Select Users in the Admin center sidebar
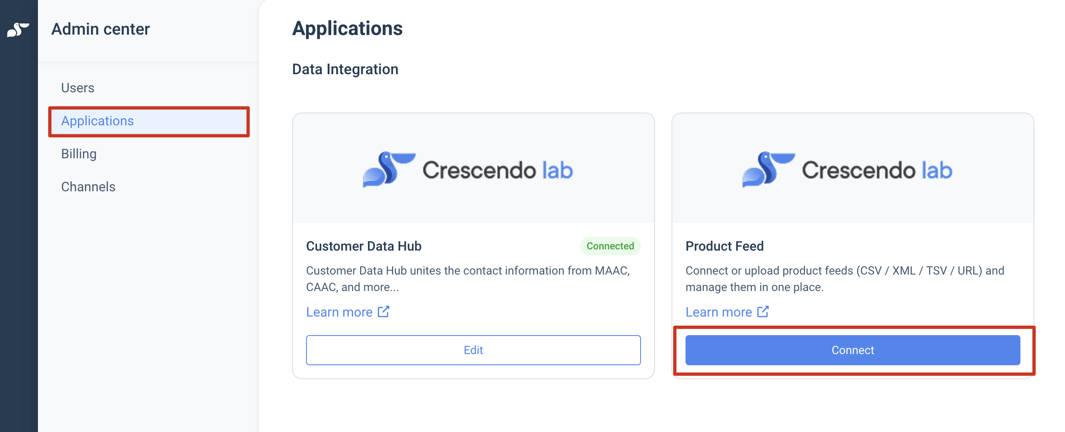Viewport: 1065px width, 432px height. [77, 87]
